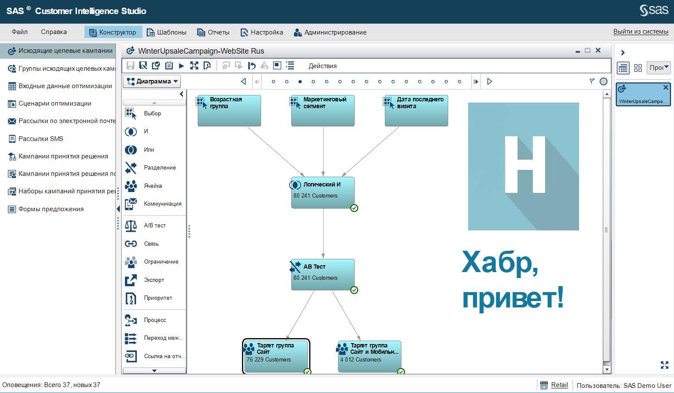Click the flag icon above the diagram
The height and width of the screenshot is (393, 674).
(x=592, y=81)
